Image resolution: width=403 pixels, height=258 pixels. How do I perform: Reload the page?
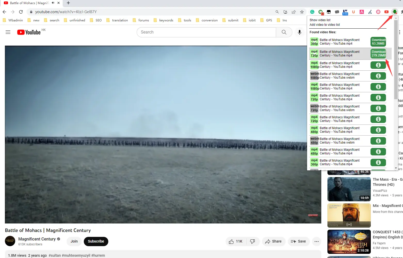click(21, 12)
